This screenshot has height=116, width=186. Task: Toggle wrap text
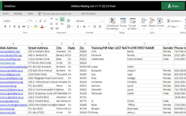point(69,21)
